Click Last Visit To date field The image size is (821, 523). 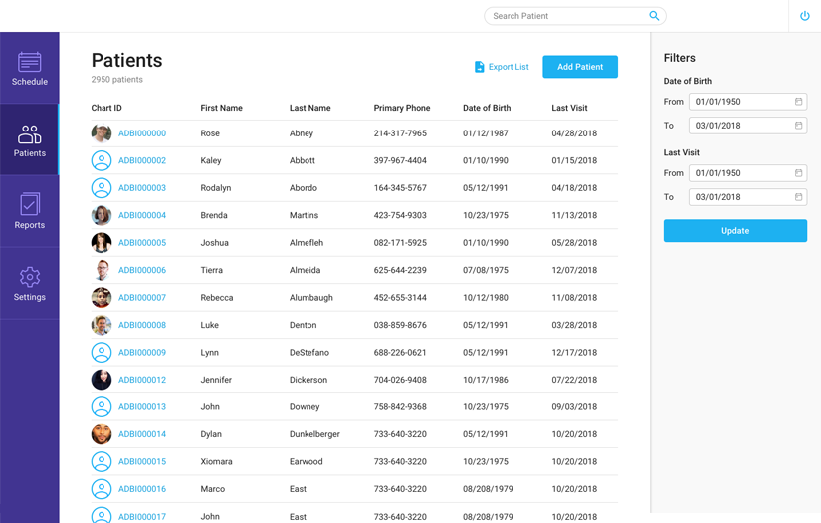[747, 197]
